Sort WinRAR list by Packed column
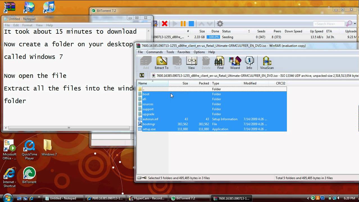This screenshot has width=359, height=202. tap(200, 83)
